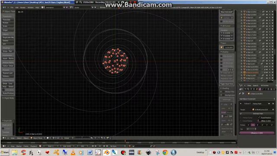Image resolution: width=277 pixels, height=156 pixels.
Task: Open the Object menu in 3D view header
Action: pyautogui.click(x=26, y=138)
